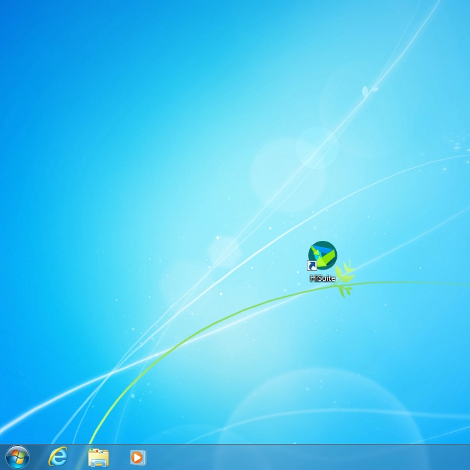
Task: Open the Windows Explorer folder icon
Action: [x=98, y=457]
